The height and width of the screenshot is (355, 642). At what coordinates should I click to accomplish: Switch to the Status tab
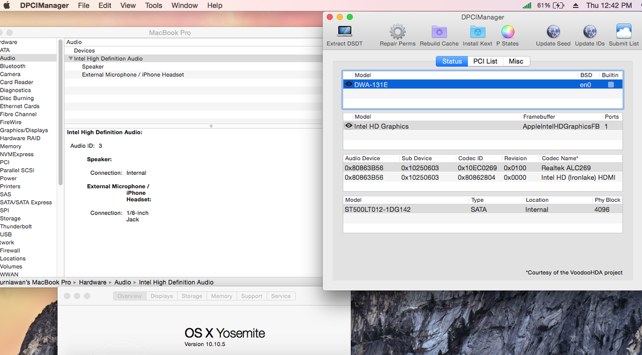point(452,61)
